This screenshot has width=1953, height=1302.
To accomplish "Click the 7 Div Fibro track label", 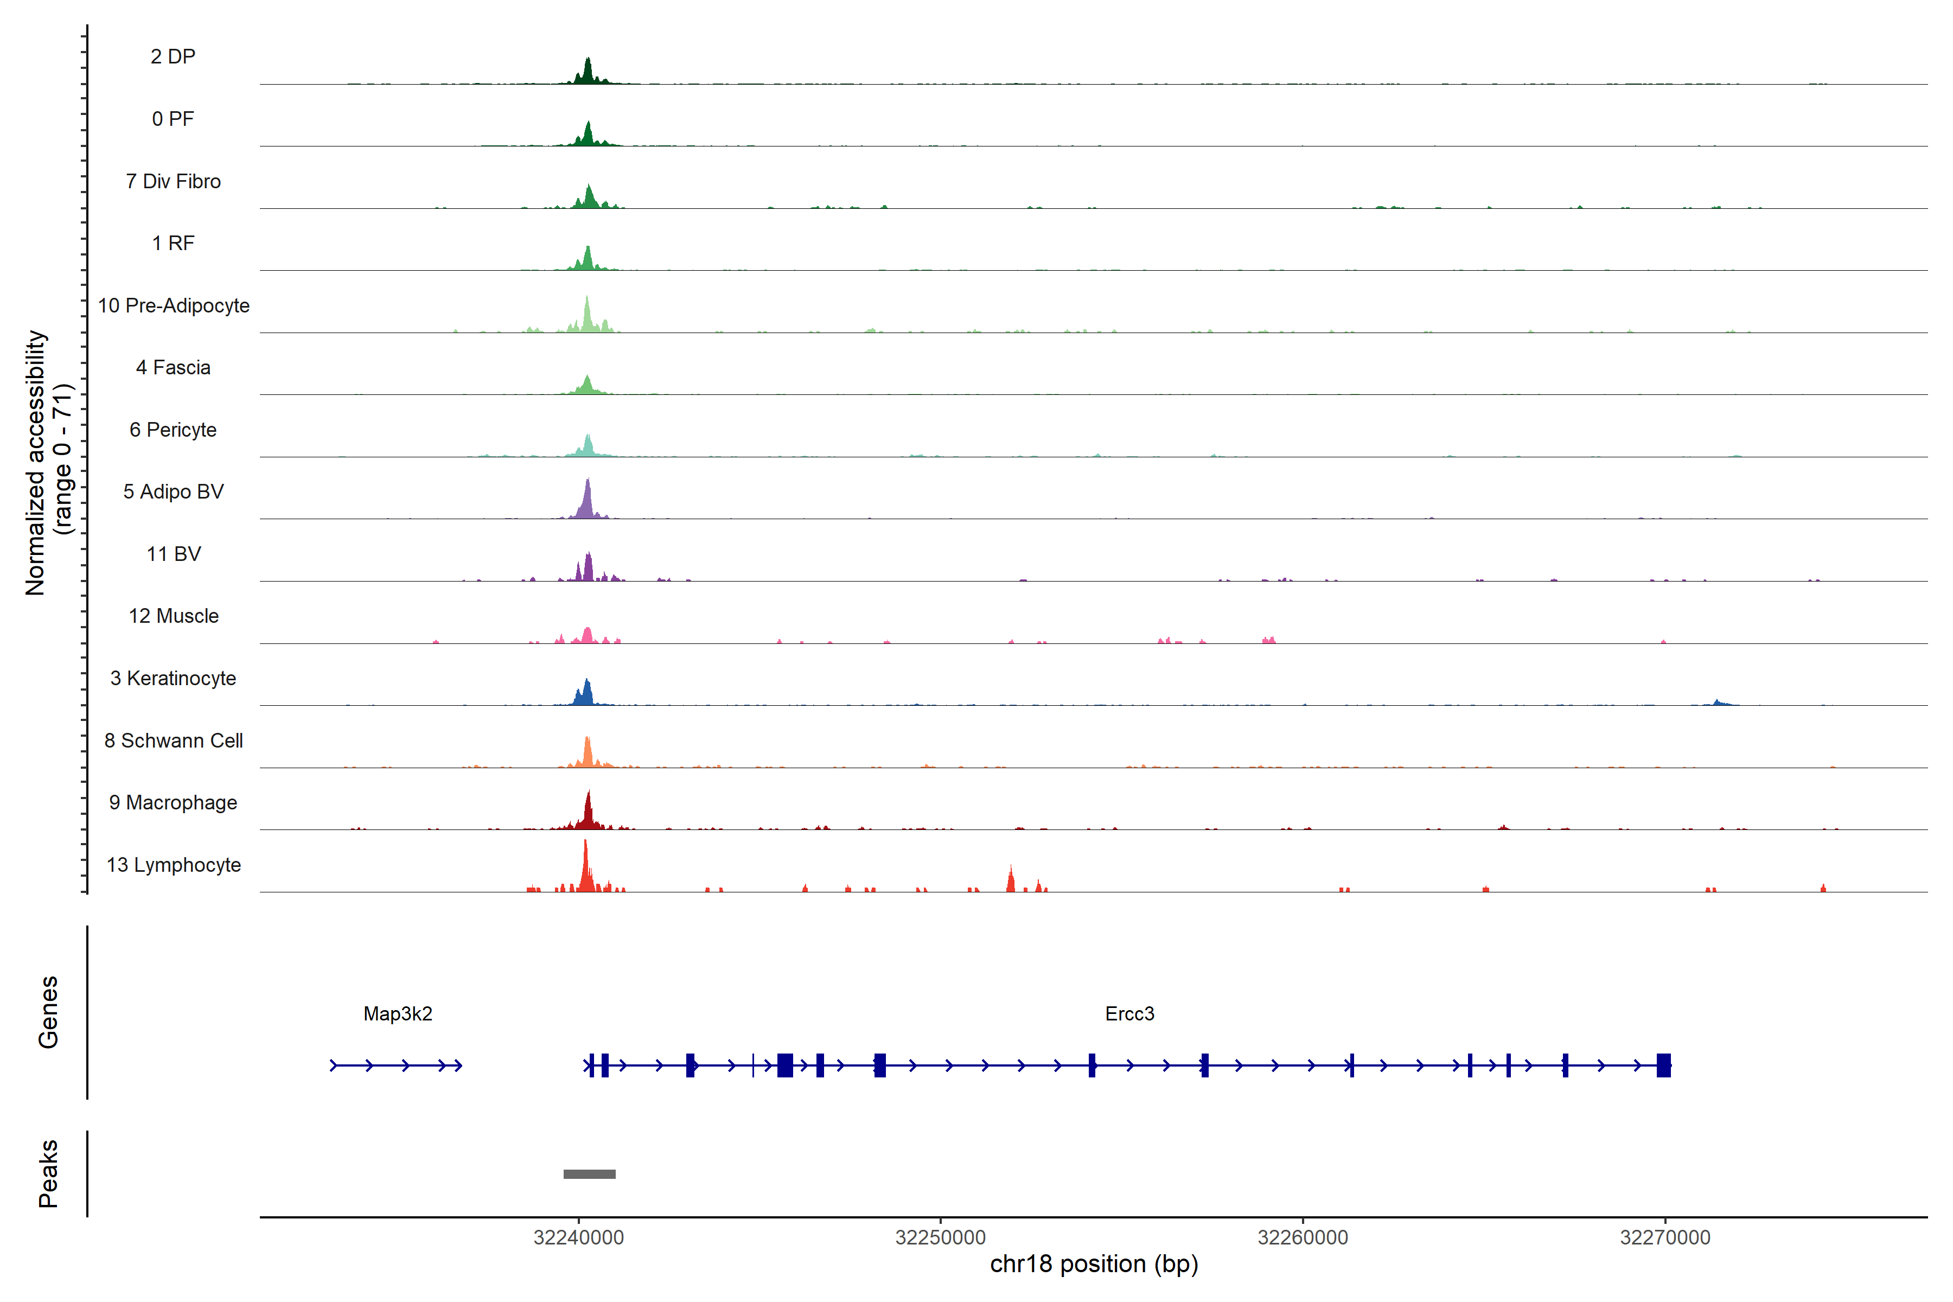I will click(174, 181).
